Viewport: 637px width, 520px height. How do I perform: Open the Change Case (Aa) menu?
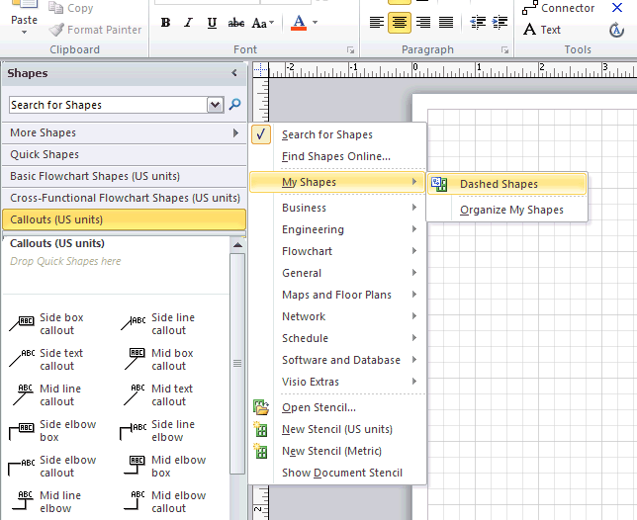pos(262,23)
